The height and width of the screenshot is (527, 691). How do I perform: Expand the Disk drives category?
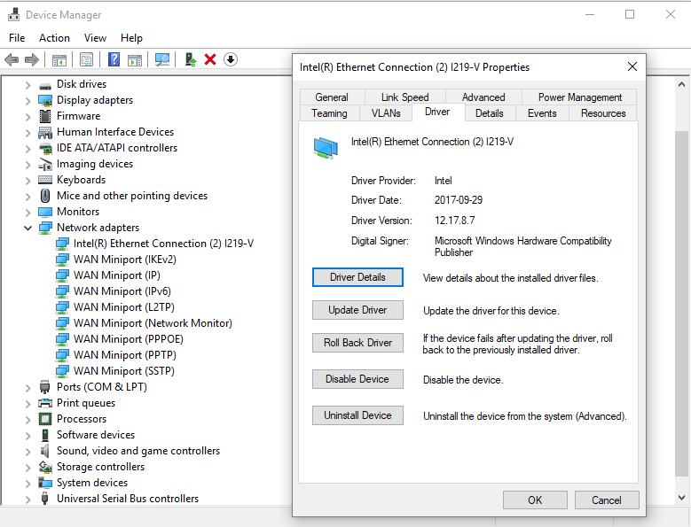(27, 84)
